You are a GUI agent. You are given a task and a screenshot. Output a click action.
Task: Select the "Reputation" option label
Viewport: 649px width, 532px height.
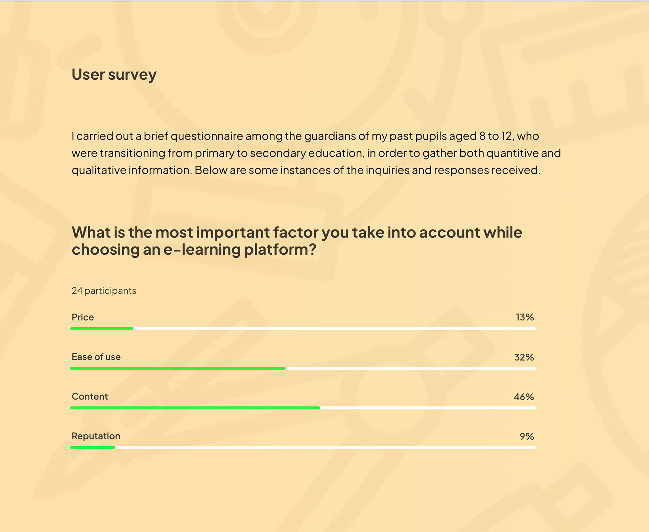coord(96,436)
